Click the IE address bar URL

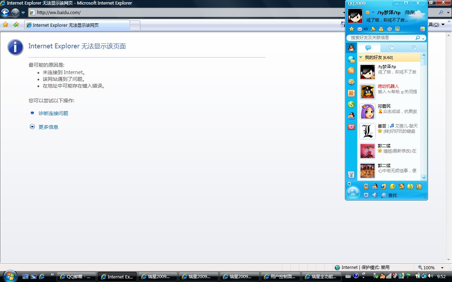click(x=59, y=12)
